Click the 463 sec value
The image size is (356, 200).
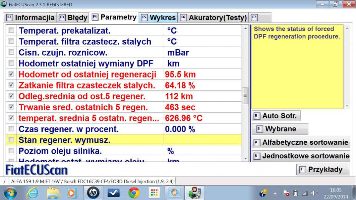[x=180, y=107]
